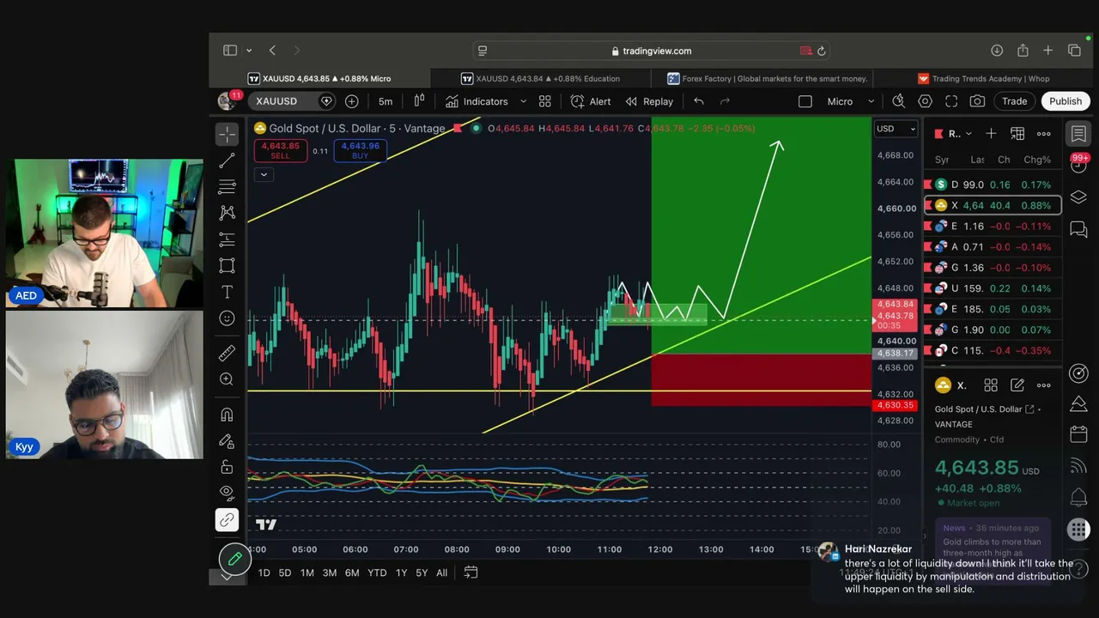Select the watchlist row showing 159.

click(x=992, y=288)
